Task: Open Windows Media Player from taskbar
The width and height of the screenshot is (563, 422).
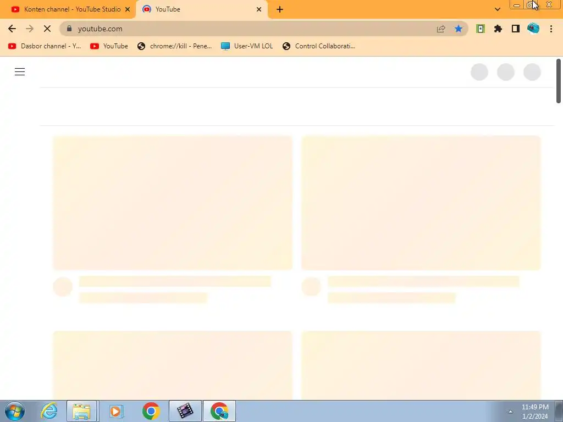Action: [x=115, y=411]
